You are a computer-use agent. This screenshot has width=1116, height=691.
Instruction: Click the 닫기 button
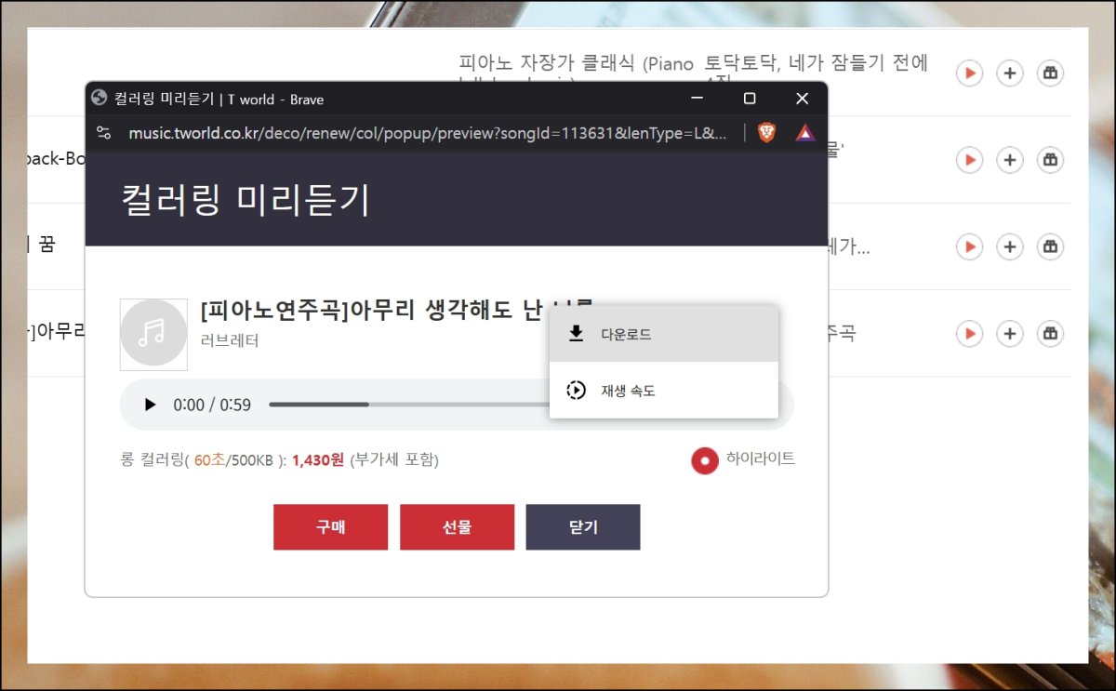583,527
